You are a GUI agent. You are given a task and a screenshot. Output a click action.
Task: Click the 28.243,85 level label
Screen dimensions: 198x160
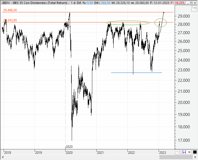click(x=10, y=20)
